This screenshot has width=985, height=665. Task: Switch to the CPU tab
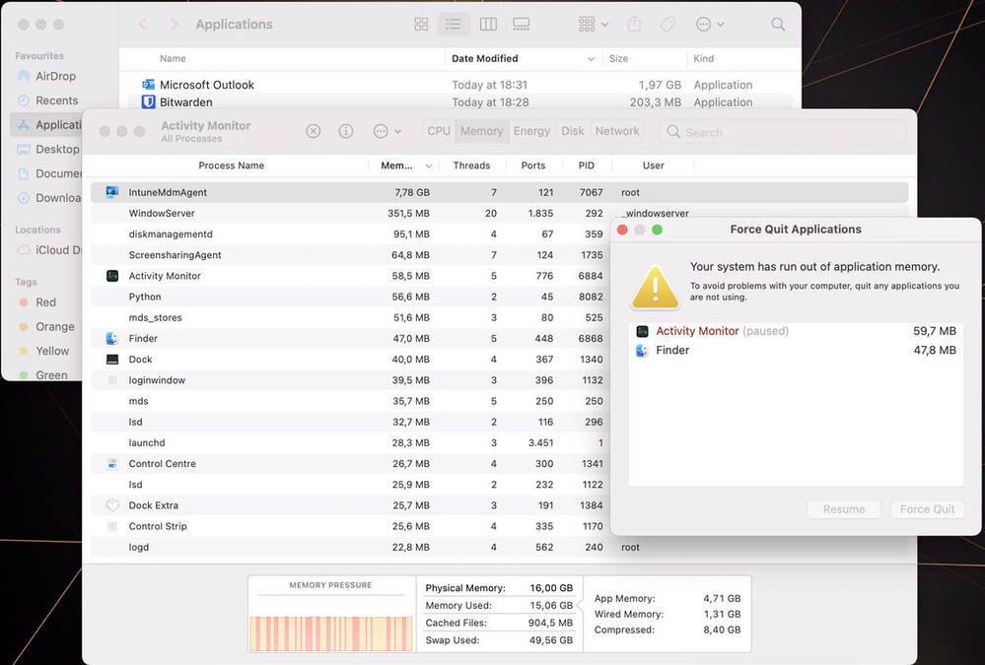point(439,131)
